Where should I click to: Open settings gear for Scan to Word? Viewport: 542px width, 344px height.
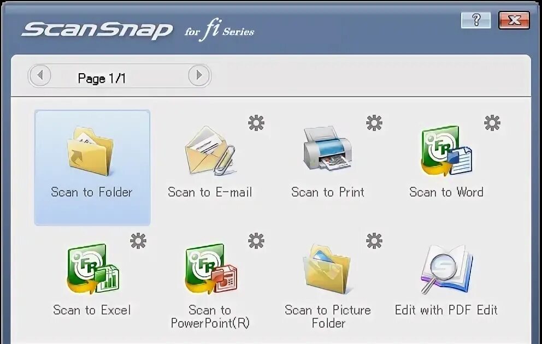(x=492, y=123)
